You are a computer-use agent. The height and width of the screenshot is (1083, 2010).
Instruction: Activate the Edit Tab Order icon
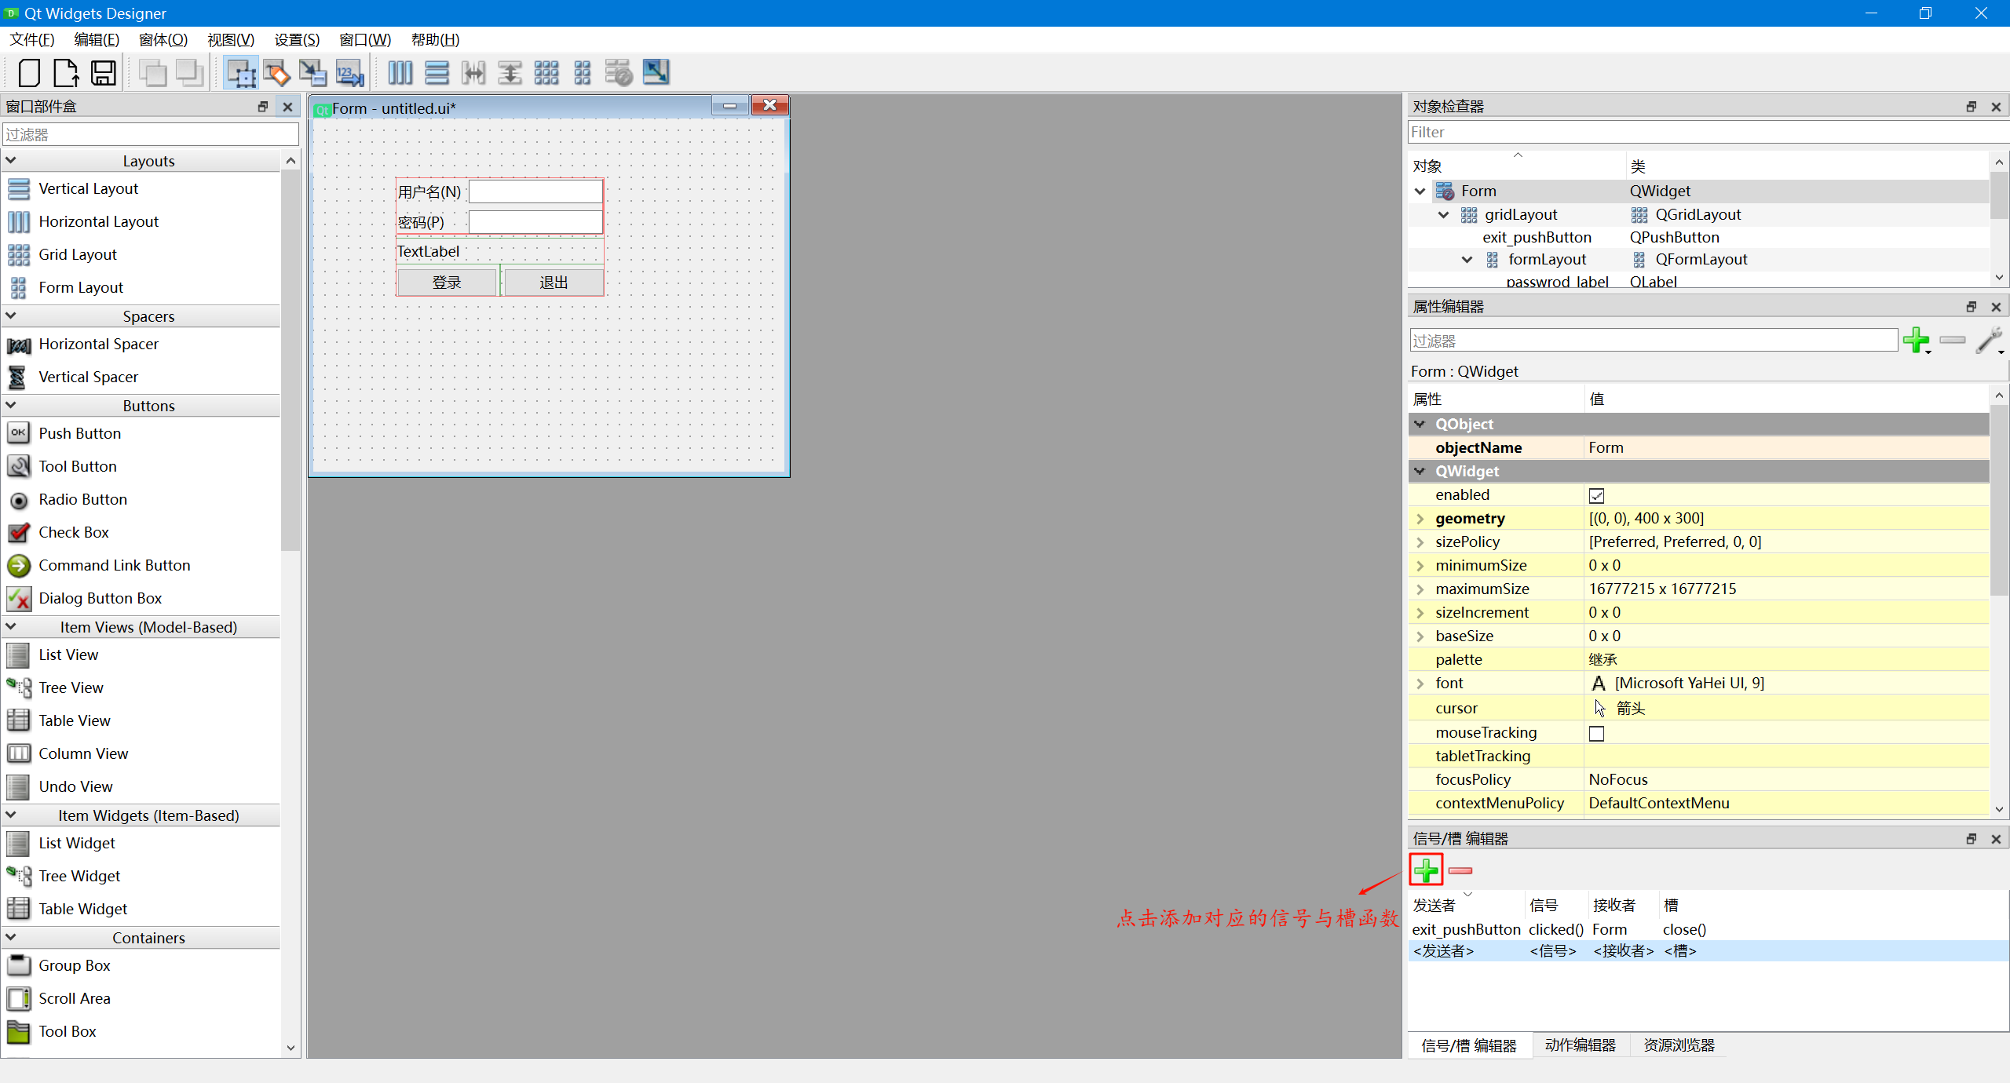pos(349,73)
